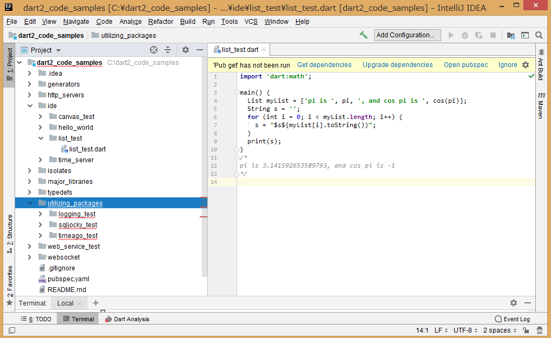Toggle the Terminal tool window button
The height and width of the screenshot is (338, 551).
click(78, 319)
